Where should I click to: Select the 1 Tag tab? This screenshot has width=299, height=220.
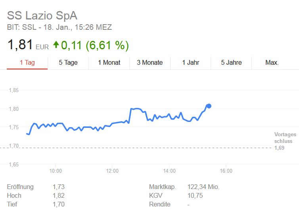[27, 62]
